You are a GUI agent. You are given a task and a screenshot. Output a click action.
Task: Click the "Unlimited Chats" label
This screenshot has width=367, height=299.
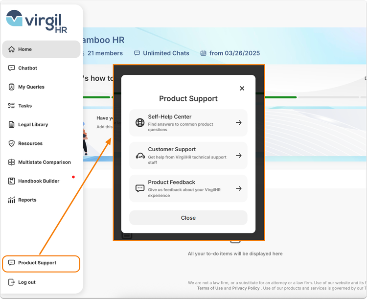pyautogui.click(x=166, y=53)
